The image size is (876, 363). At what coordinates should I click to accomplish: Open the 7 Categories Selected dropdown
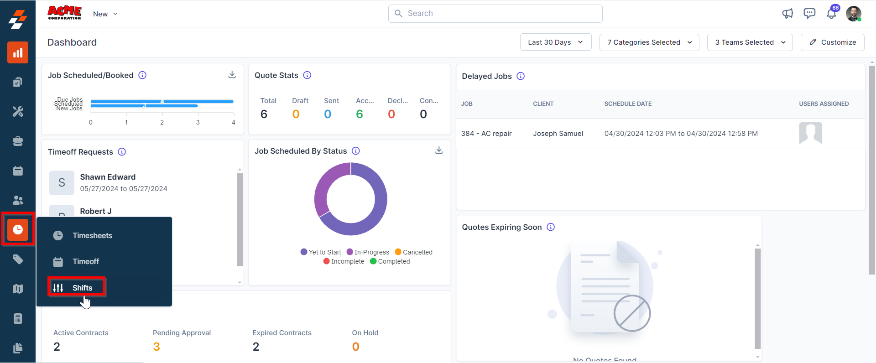(649, 42)
